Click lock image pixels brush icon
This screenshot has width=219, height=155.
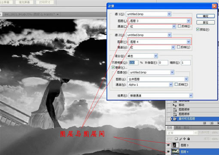click(x=180, y=139)
